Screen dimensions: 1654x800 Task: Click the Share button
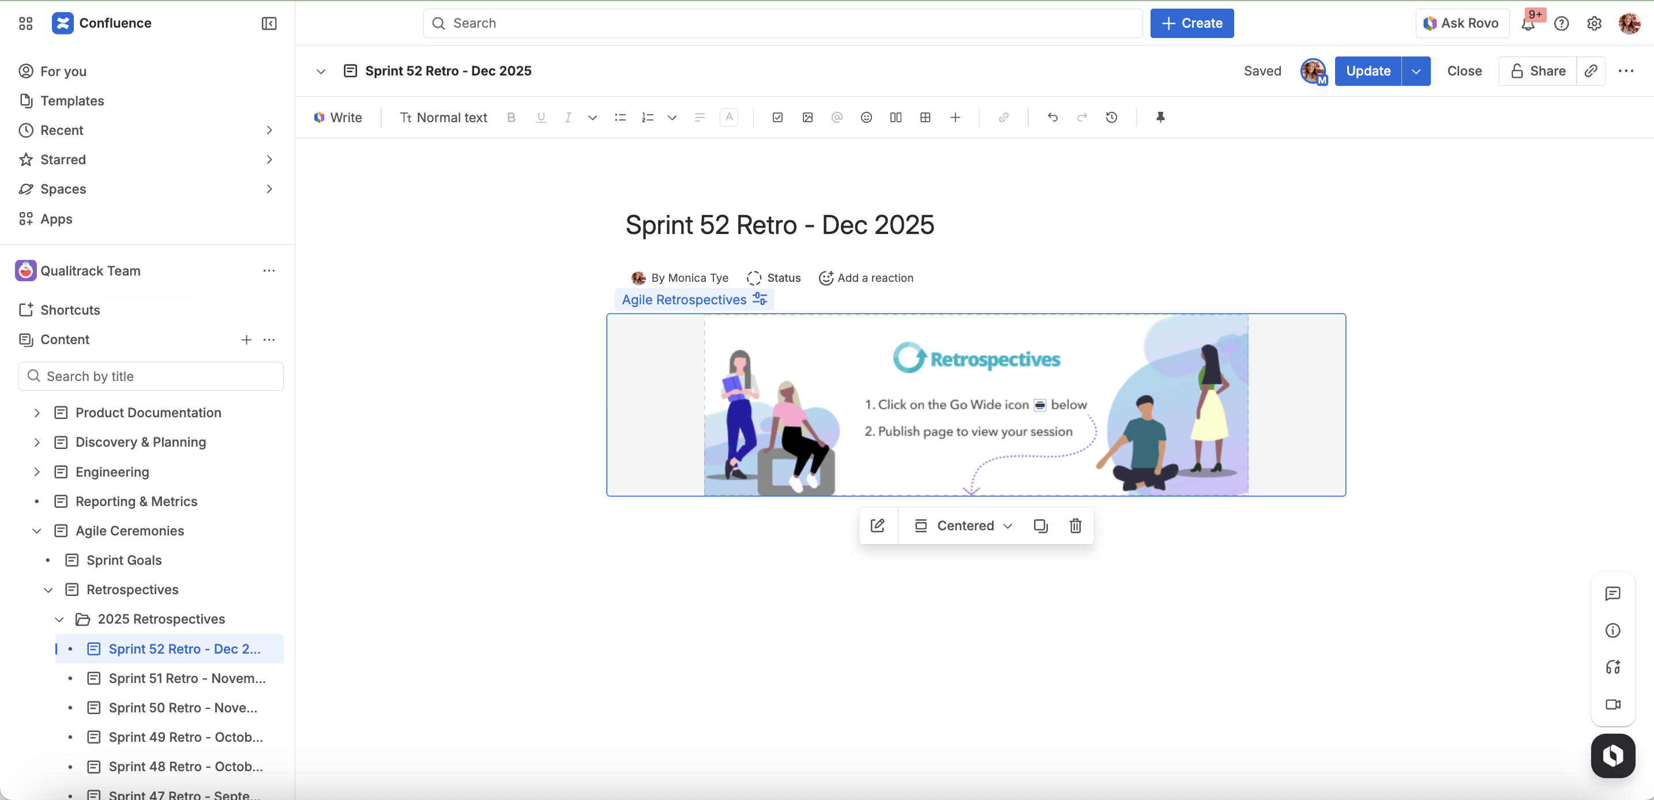[x=1538, y=71]
